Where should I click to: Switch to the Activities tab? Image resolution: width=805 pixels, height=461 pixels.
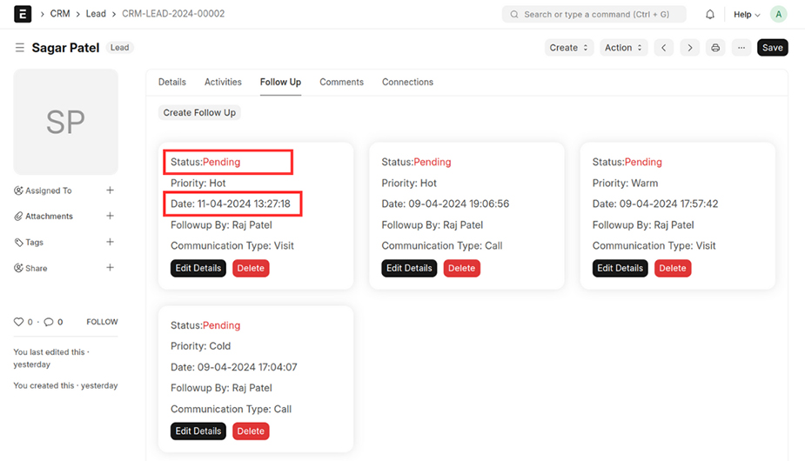click(223, 82)
